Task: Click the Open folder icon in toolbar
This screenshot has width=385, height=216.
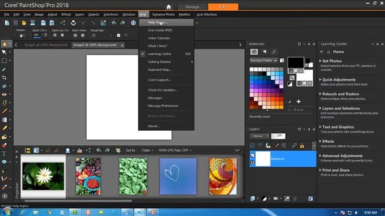Action: (24, 23)
